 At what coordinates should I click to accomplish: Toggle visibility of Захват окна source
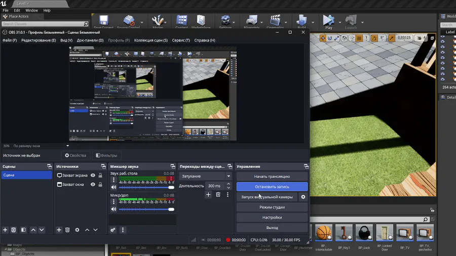93,184
